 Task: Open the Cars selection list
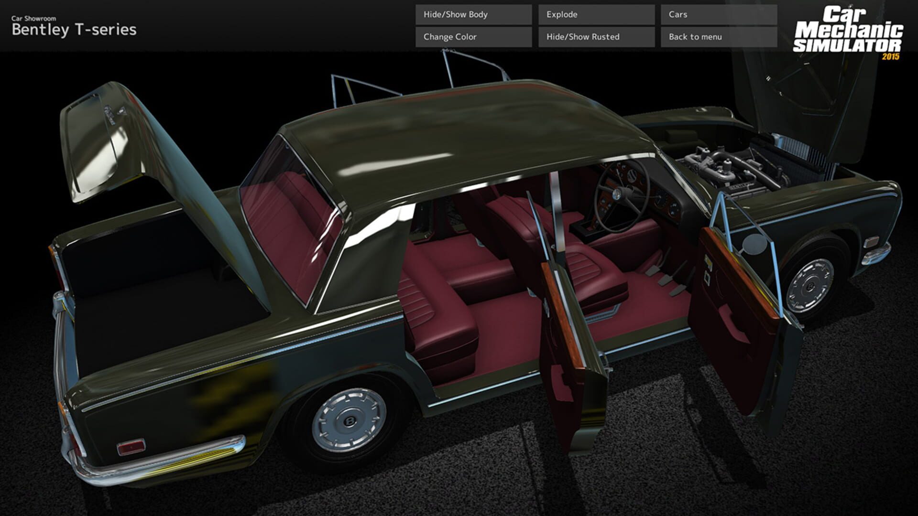[x=717, y=15]
